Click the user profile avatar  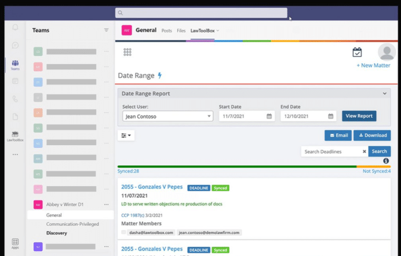pos(387,52)
